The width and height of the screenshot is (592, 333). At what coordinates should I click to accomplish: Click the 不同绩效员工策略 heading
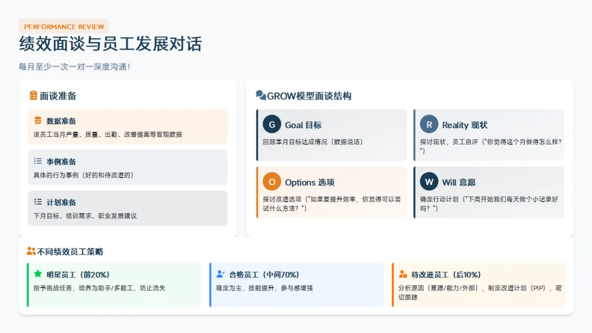[70, 251]
